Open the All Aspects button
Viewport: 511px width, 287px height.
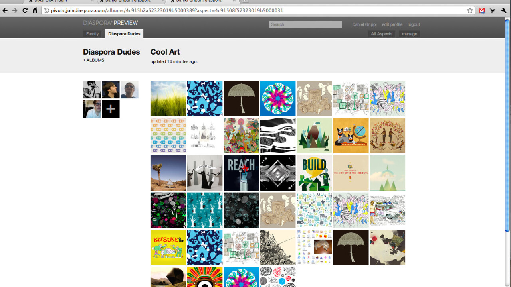click(382, 34)
